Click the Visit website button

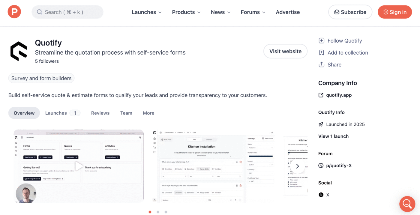[x=285, y=51]
